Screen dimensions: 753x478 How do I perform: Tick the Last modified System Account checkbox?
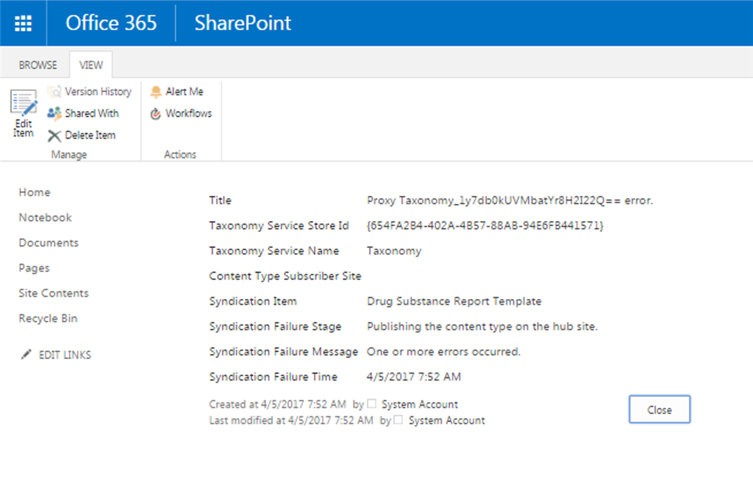pyautogui.click(x=398, y=420)
